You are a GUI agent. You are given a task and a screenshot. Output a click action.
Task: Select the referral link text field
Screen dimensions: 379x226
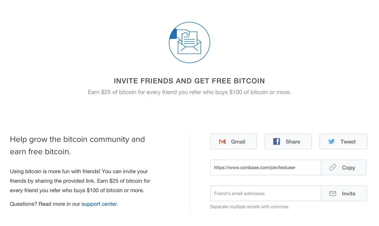[x=265, y=168]
